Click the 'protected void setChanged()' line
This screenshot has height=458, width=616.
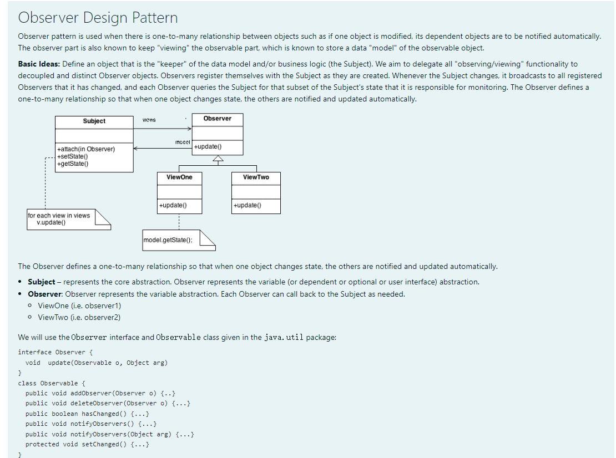coord(87,444)
